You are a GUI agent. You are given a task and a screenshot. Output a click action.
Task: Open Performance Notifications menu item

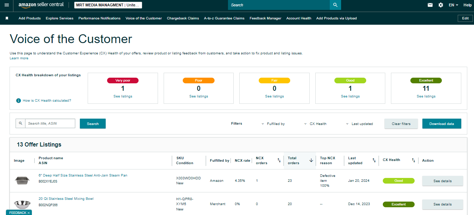99,18
